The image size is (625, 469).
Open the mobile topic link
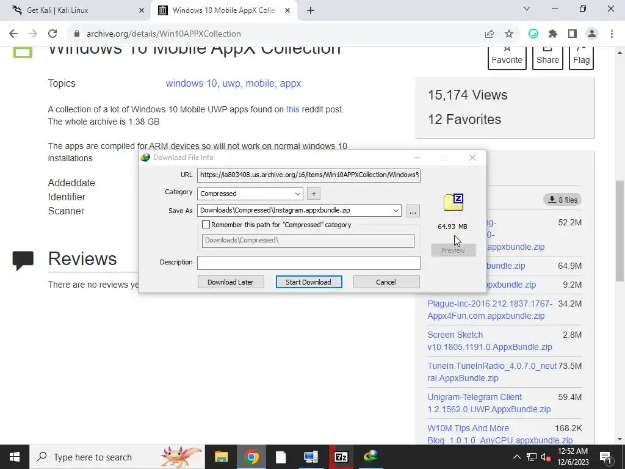(x=260, y=83)
